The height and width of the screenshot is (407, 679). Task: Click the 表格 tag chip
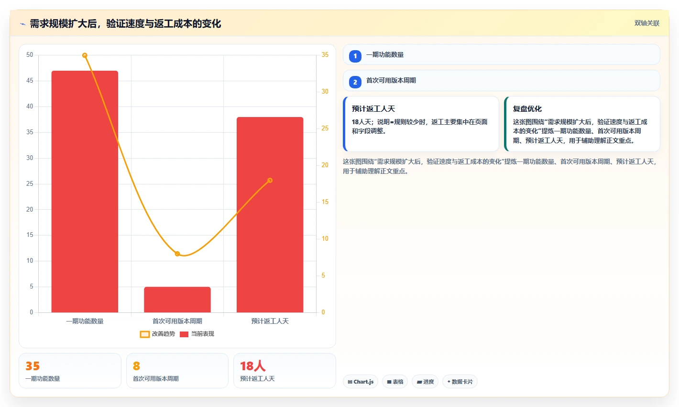(x=395, y=382)
